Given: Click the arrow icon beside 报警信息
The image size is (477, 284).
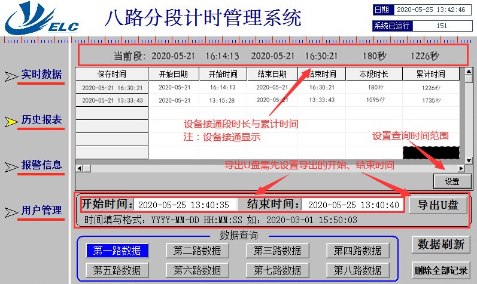Looking at the screenshot, I should pyautogui.click(x=11, y=166).
